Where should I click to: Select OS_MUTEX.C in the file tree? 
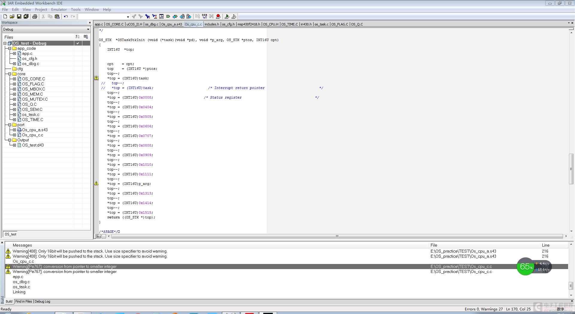pyautogui.click(x=35, y=99)
